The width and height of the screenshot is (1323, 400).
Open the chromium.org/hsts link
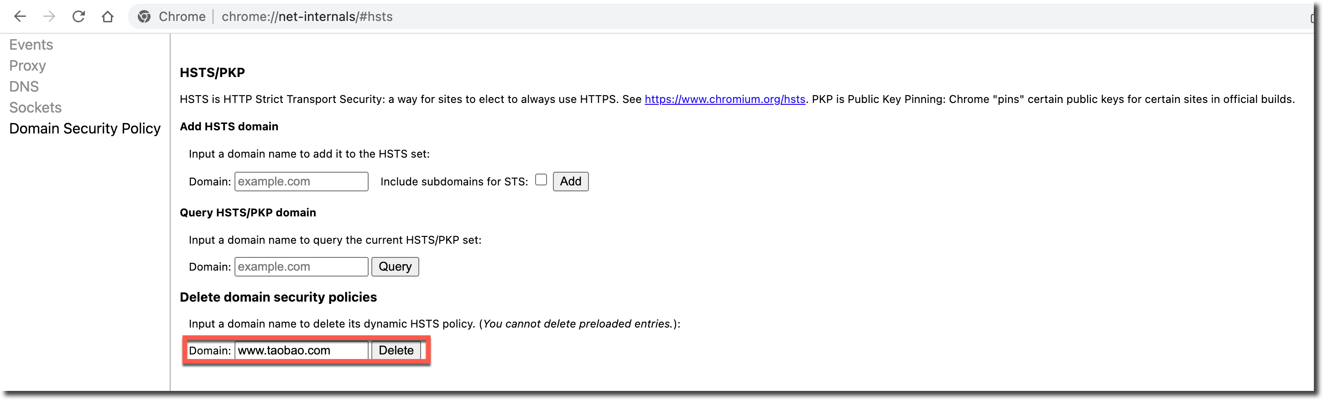click(724, 99)
